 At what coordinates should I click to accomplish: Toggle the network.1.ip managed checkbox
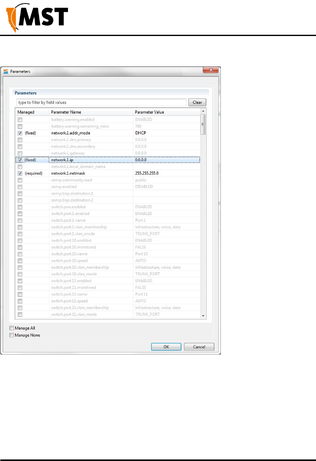pyautogui.click(x=20, y=160)
